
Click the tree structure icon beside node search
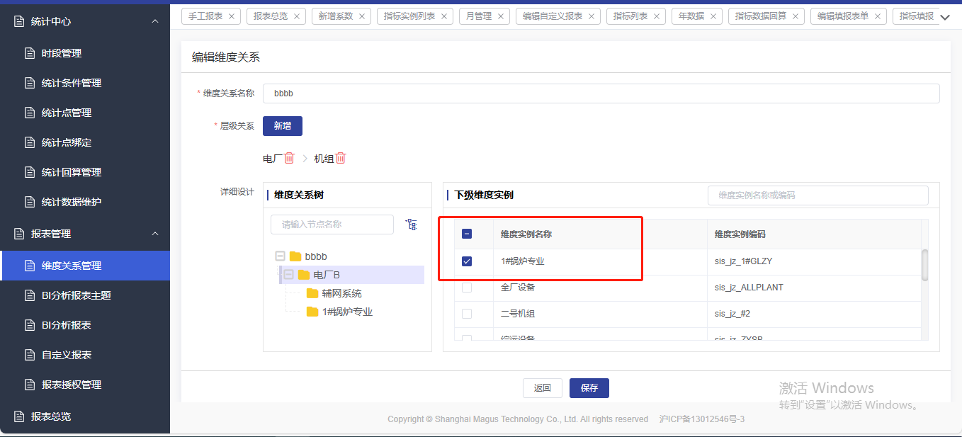coord(412,225)
